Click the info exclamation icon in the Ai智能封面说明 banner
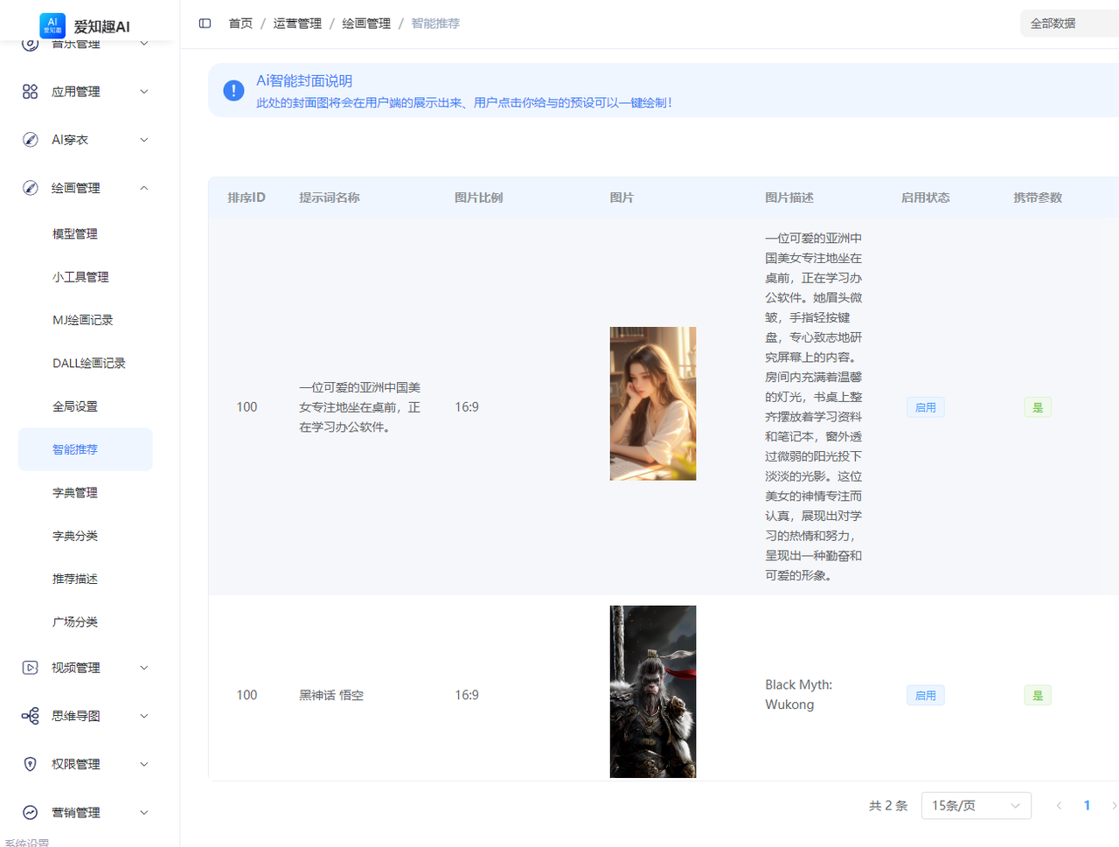The height and width of the screenshot is (847, 1119). (233, 90)
